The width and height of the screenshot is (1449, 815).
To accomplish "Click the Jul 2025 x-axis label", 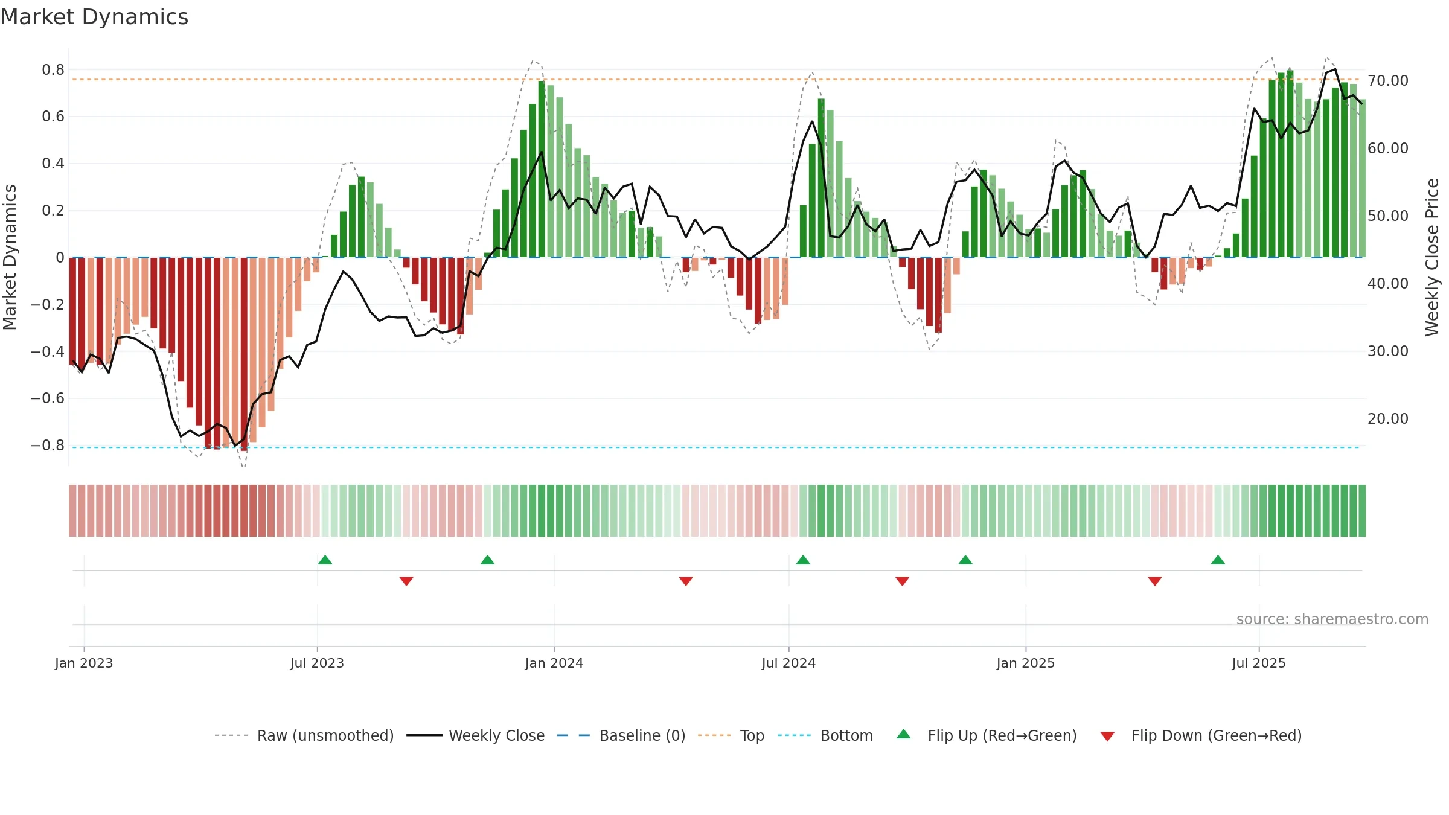I will coord(1259,663).
